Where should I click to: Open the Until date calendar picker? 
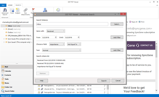[x=78, y=37]
